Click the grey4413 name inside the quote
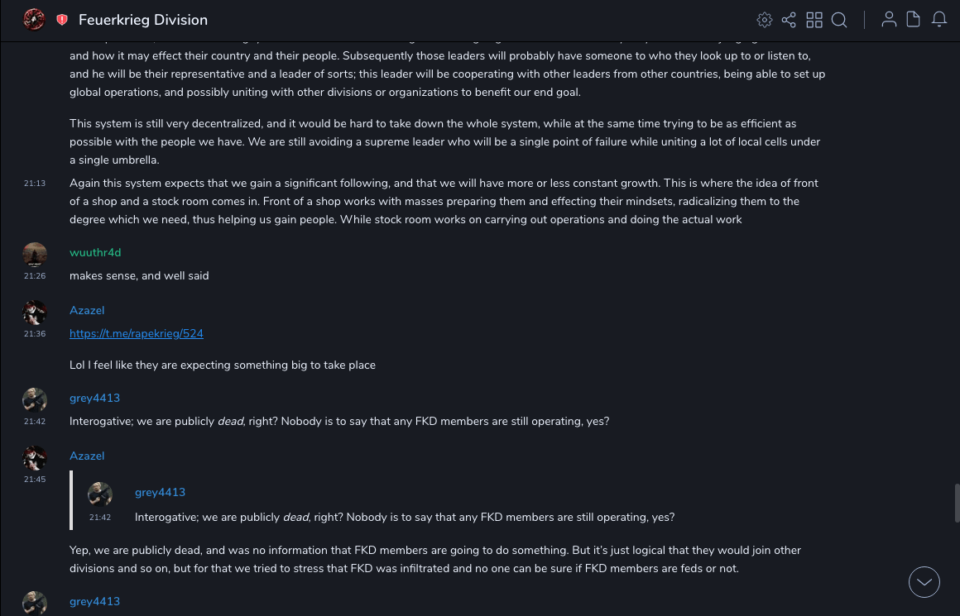960x616 pixels. [160, 493]
